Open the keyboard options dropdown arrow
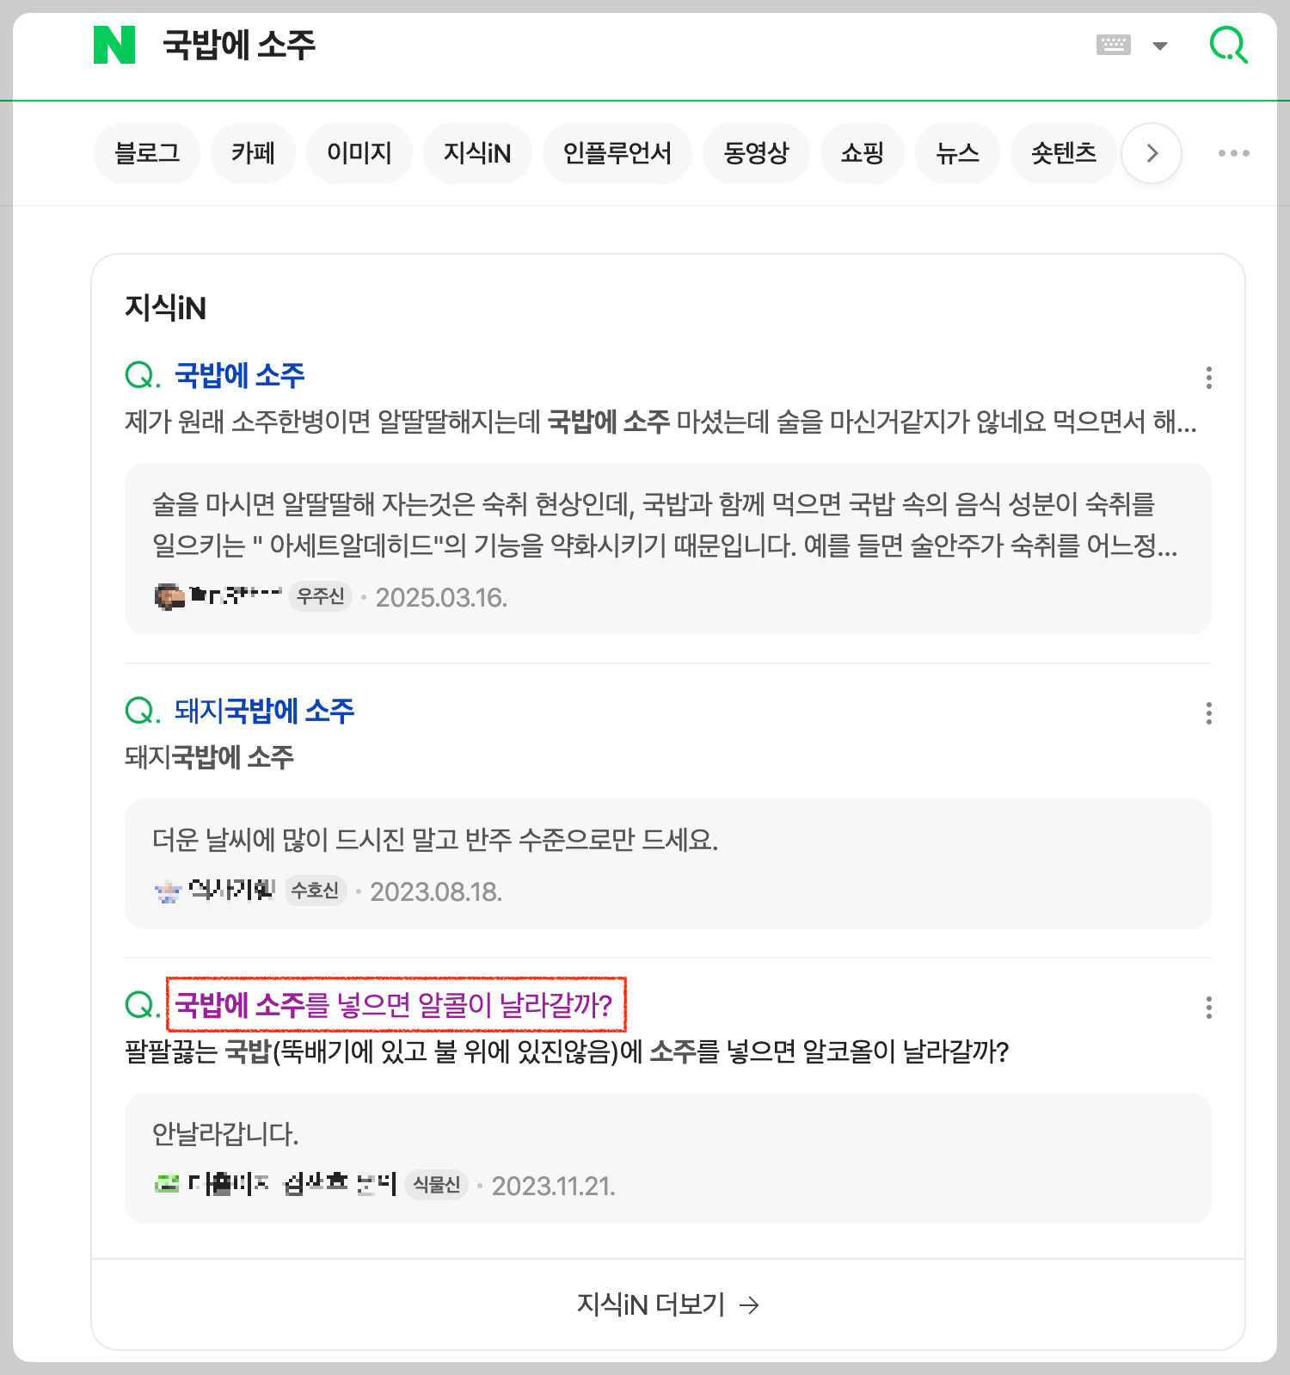The height and width of the screenshot is (1375, 1290). click(x=1160, y=46)
